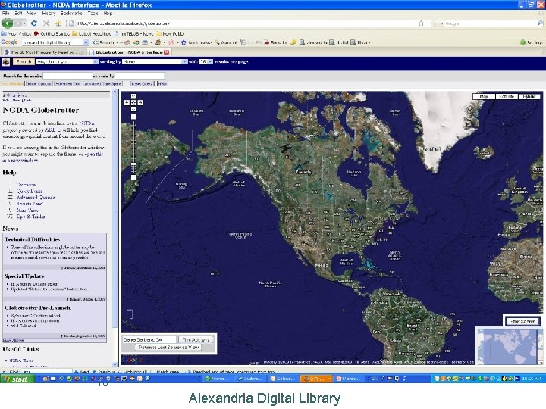Click the Reload page icon
This screenshot has height=409, width=546.
click(34, 23)
